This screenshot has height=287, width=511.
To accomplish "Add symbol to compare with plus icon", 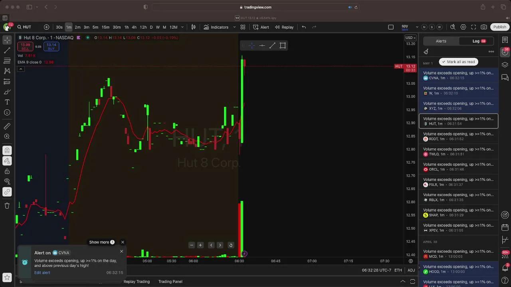I will [46, 27].
